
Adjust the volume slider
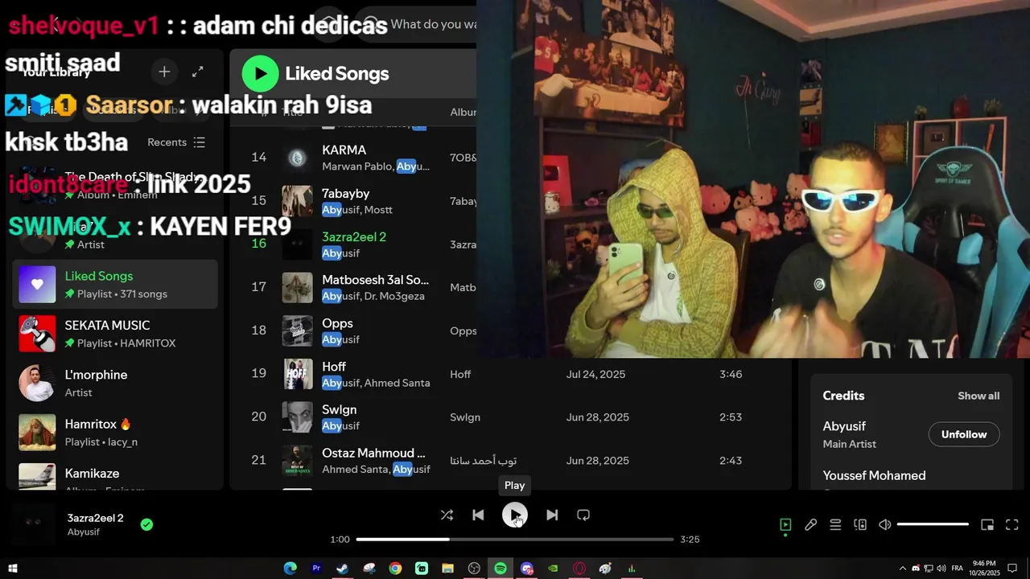[933, 524]
